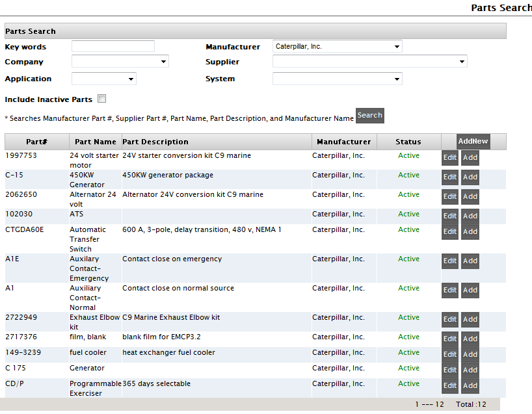Edit the 2062650 Alternator 24 volt row
Image resolution: width=532 pixels, height=414 pixels.
click(x=449, y=196)
